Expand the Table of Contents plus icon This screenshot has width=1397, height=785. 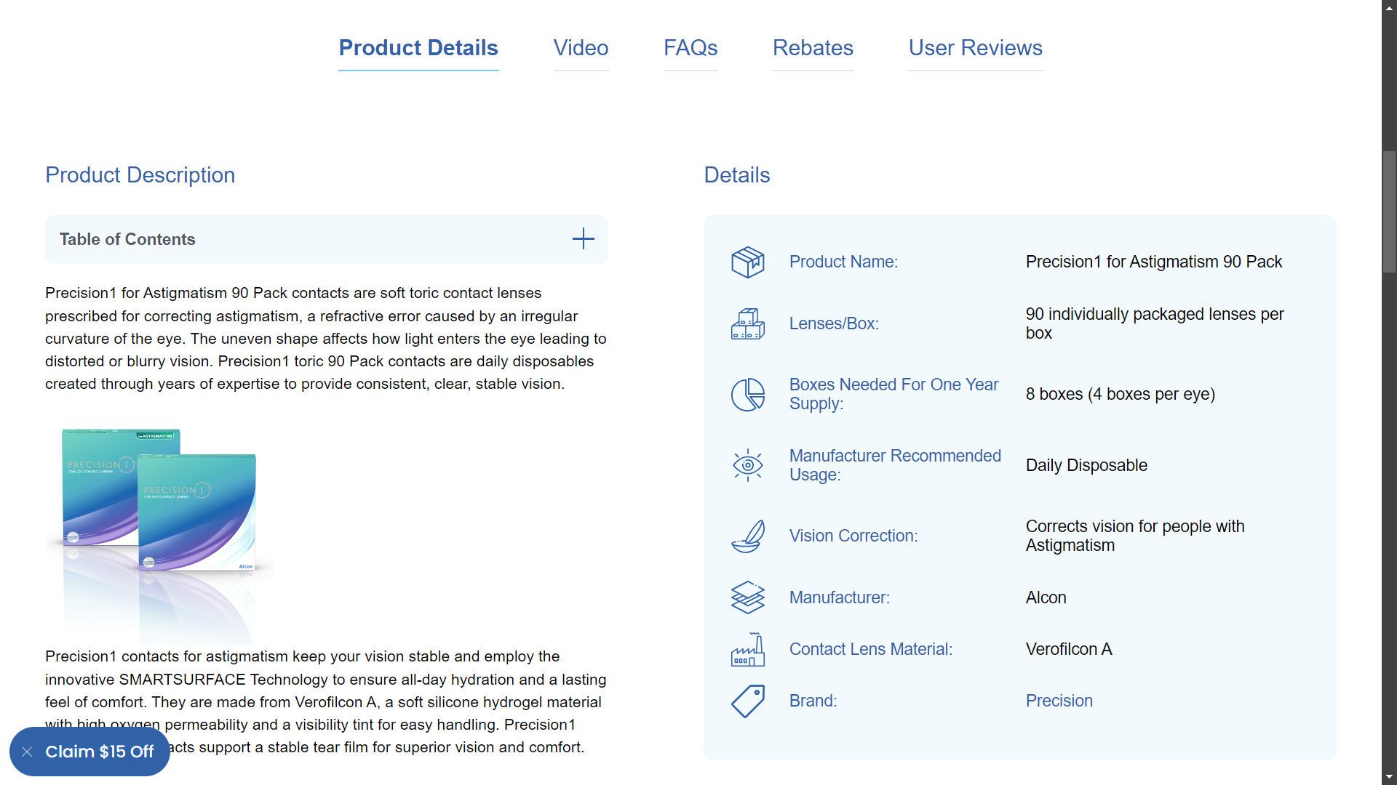coord(583,239)
